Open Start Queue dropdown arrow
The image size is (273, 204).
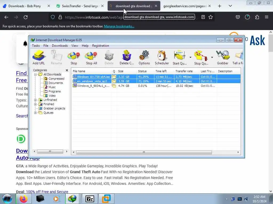pyautogui.click(x=190, y=57)
